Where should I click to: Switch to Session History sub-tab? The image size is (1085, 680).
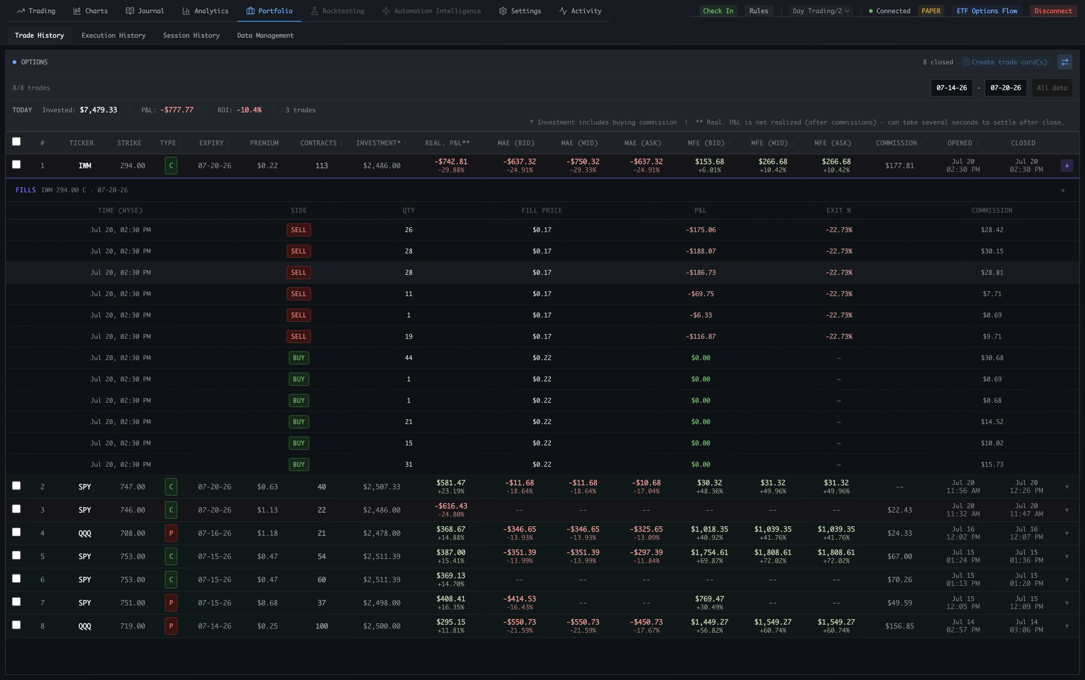point(191,35)
